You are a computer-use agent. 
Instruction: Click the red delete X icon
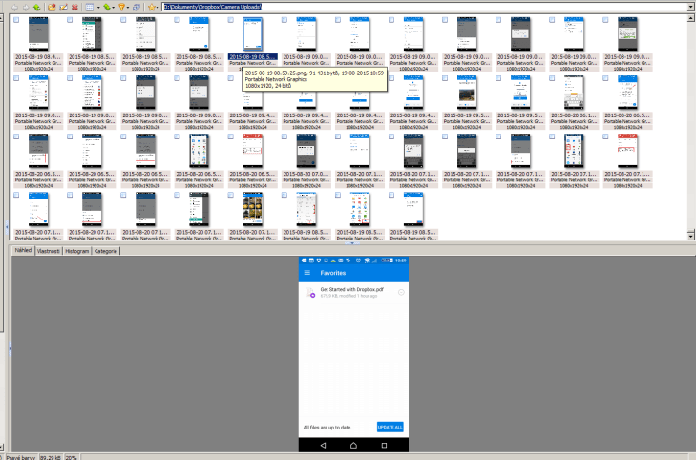(74, 7)
